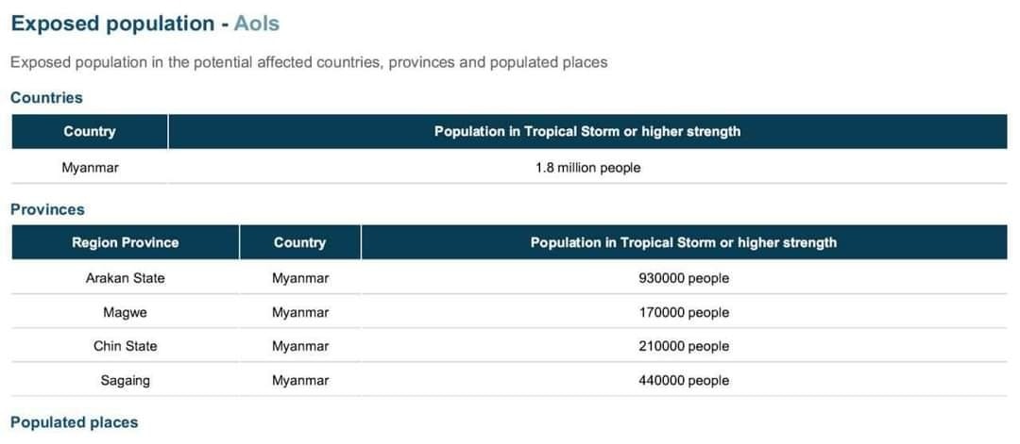The width and height of the screenshot is (1020, 444).
Task: Select the 'Arakan State' row name
Action: click(126, 278)
